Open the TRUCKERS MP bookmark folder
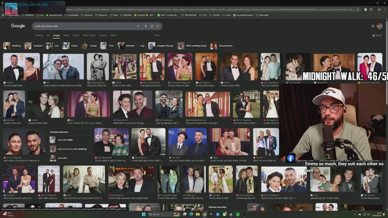 189,15
